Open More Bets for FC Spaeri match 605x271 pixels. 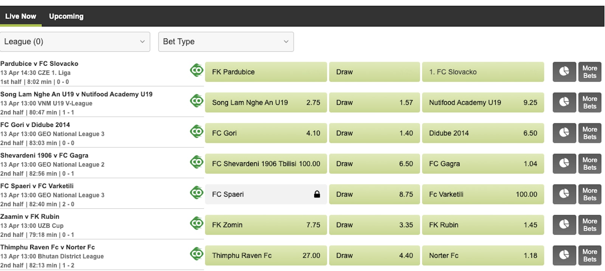coord(589,194)
